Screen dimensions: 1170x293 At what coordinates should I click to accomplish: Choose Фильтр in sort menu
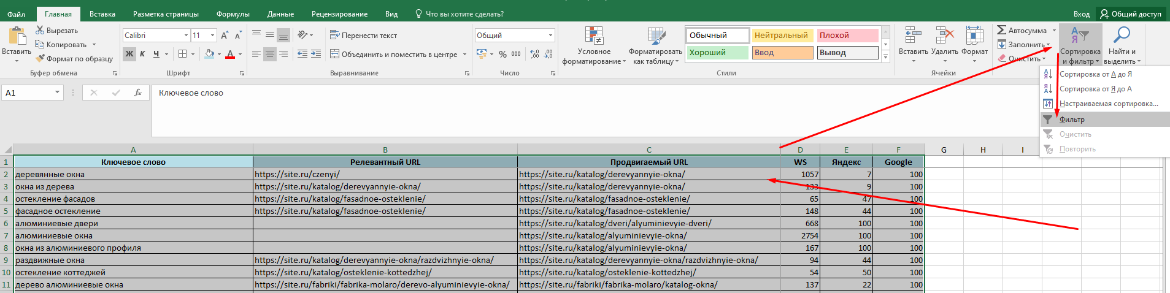(x=1104, y=120)
